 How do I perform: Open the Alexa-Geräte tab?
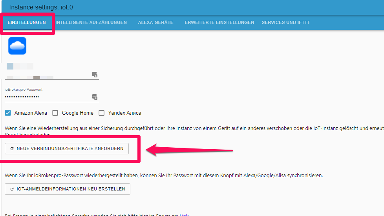(155, 22)
